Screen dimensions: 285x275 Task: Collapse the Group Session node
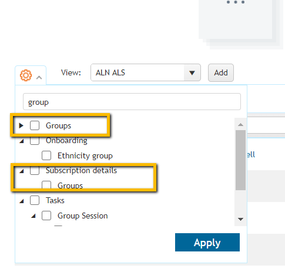pos(33,216)
